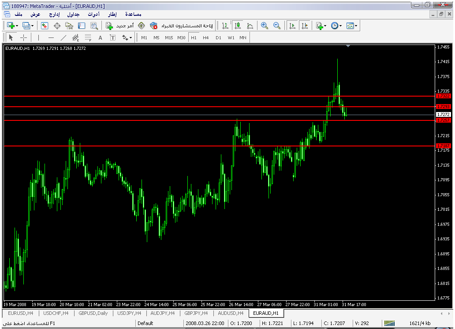Switch chart to Line Chart mode
The height and width of the screenshot is (329, 455).
tap(250, 26)
